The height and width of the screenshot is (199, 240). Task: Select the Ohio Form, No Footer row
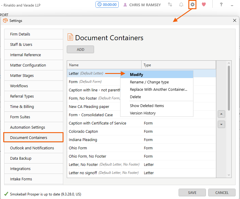pyautogui.click(x=142, y=156)
